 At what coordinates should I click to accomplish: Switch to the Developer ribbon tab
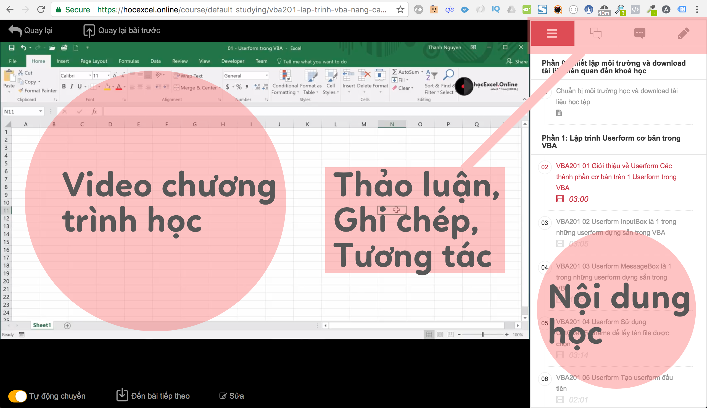[x=232, y=61]
